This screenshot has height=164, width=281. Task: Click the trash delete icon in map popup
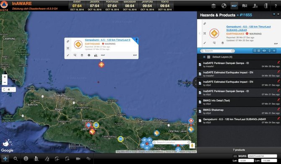pos(82,55)
